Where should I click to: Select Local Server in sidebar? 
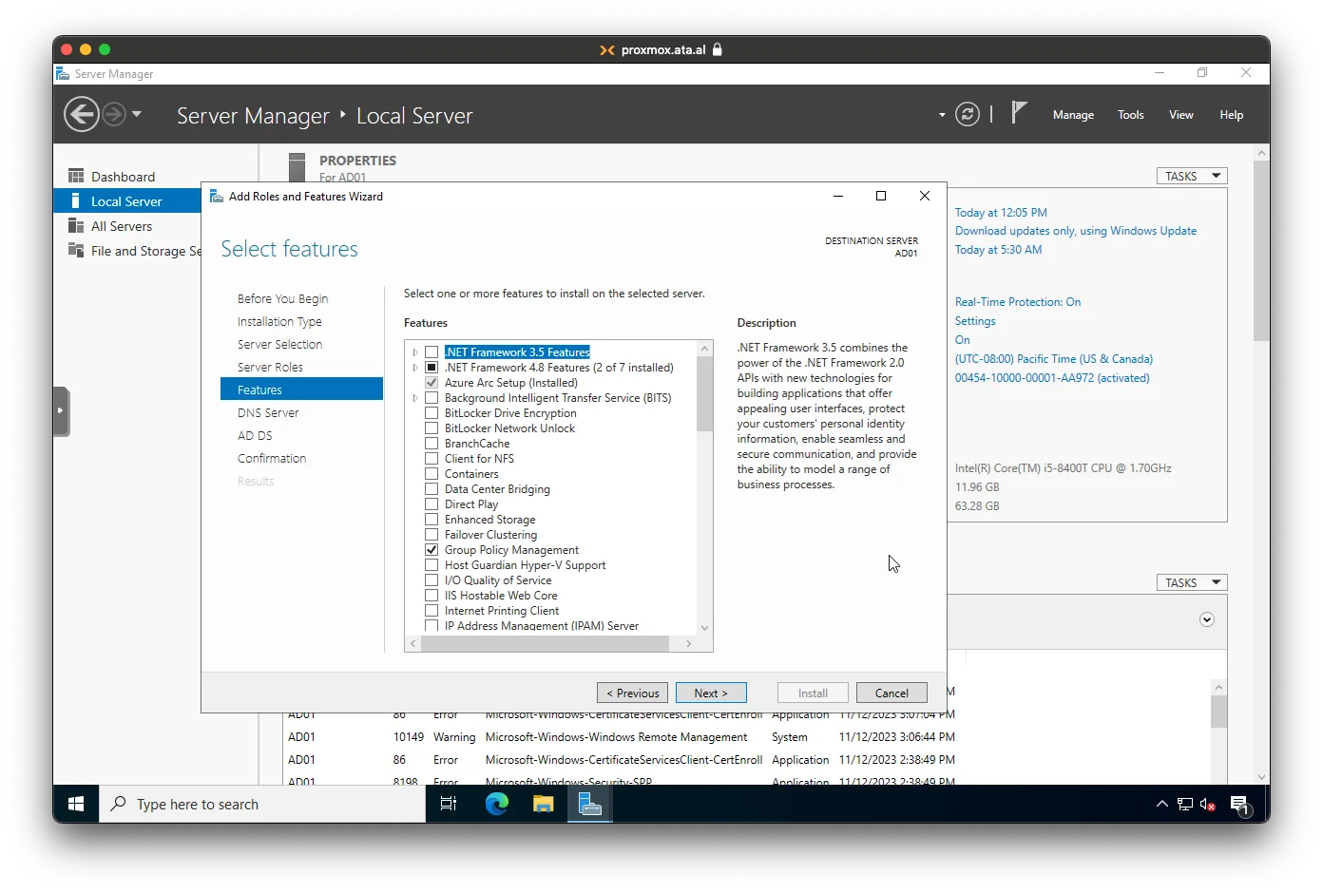tap(127, 200)
